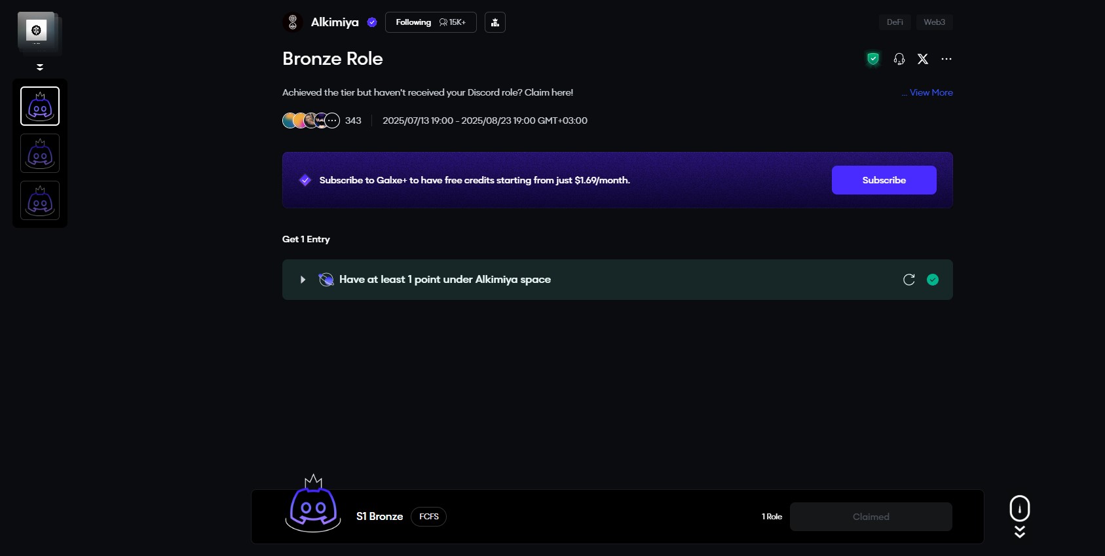Select the second role thumbnail in sidebar
This screenshot has width=1105, height=556.
[40, 153]
